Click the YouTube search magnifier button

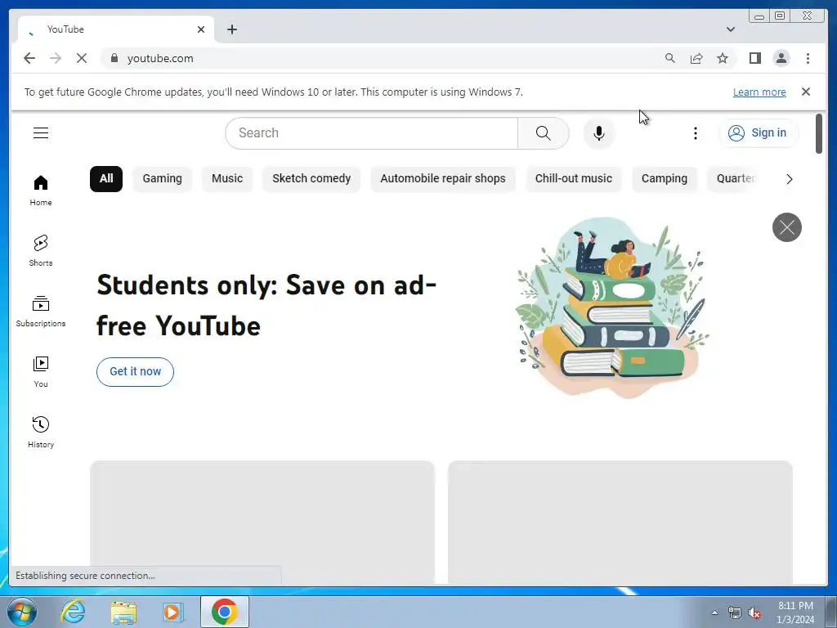[x=543, y=133]
